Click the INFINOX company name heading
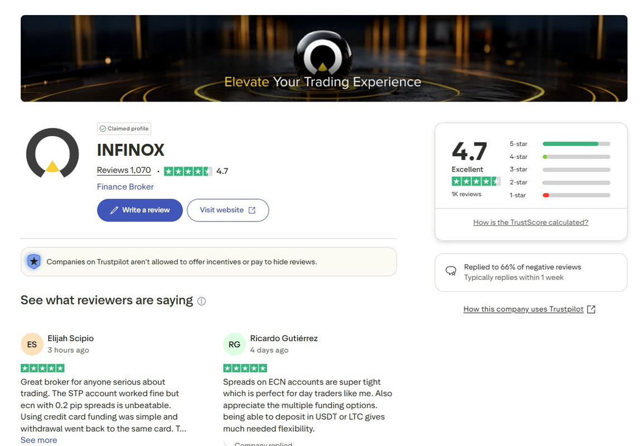This screenshot has height=446, width=642. tap(131, 150)
